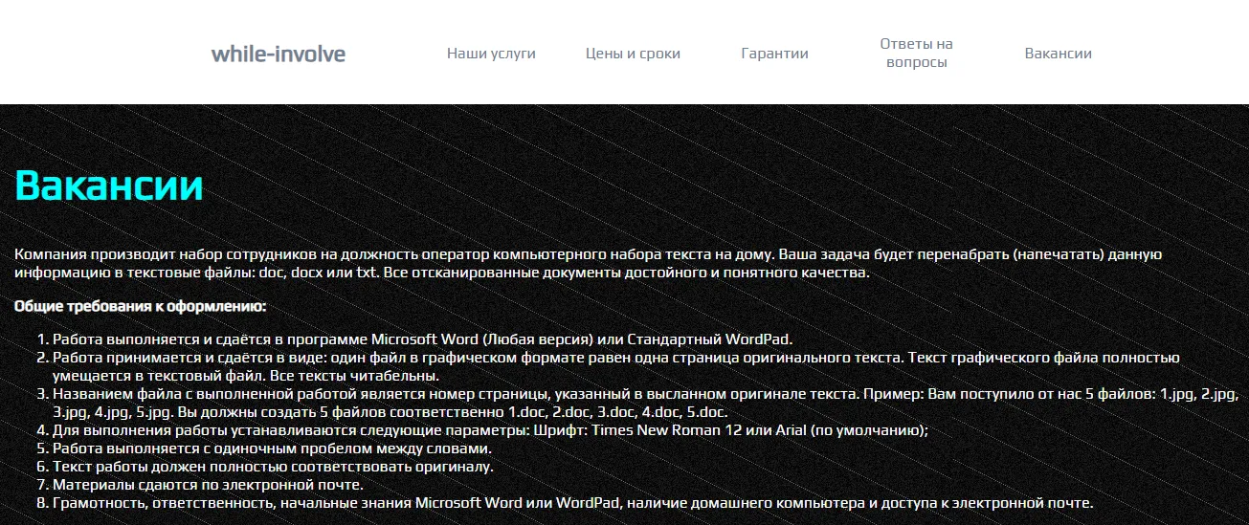Open Цены и сроки menu item
Image resolution: width=1249 pixels, height=525 pixels.
tap(633, 54)
